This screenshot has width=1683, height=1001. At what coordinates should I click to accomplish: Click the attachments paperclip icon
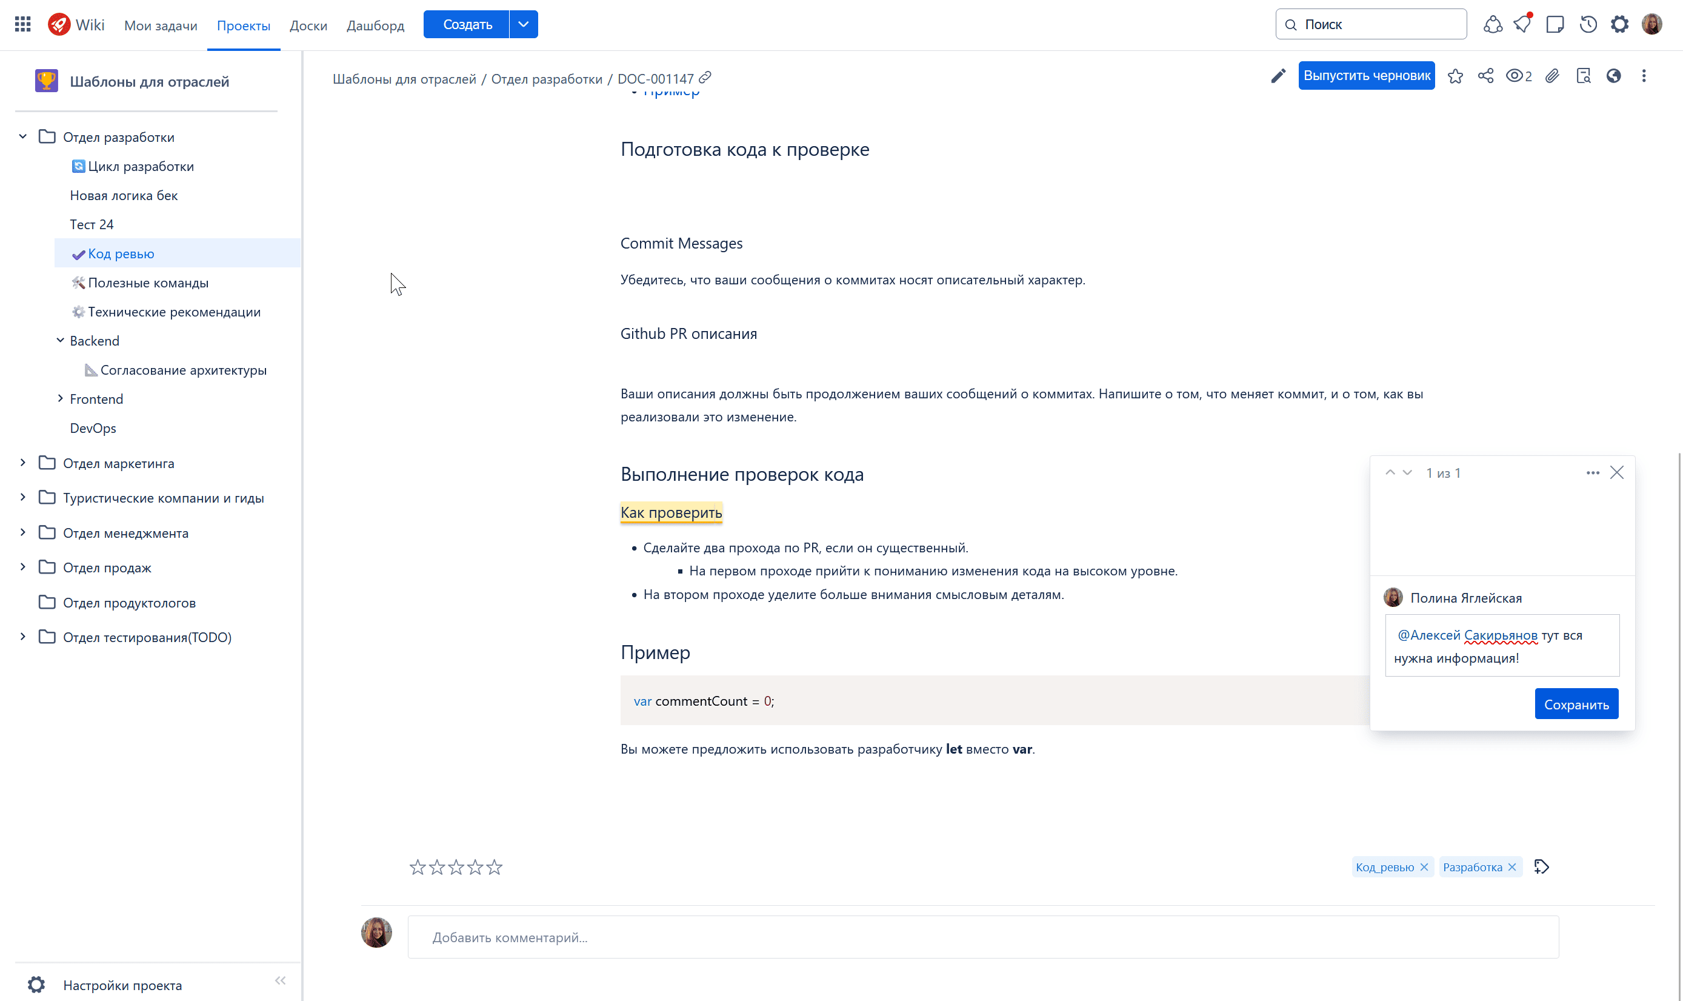[1552, 76]
